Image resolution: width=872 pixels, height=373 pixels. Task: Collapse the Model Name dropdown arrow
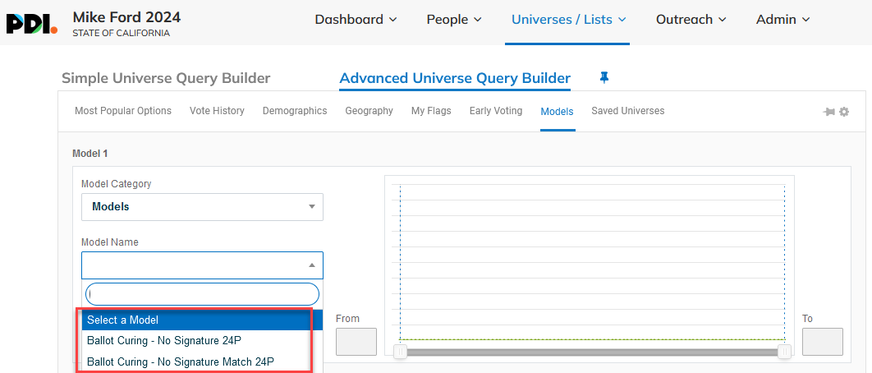pos(312,265)
